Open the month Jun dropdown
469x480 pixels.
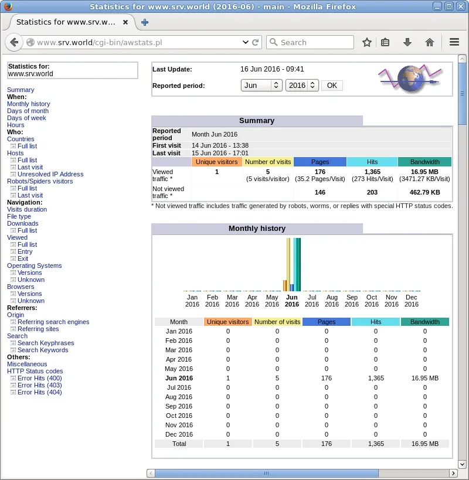[x=261, y=86]
